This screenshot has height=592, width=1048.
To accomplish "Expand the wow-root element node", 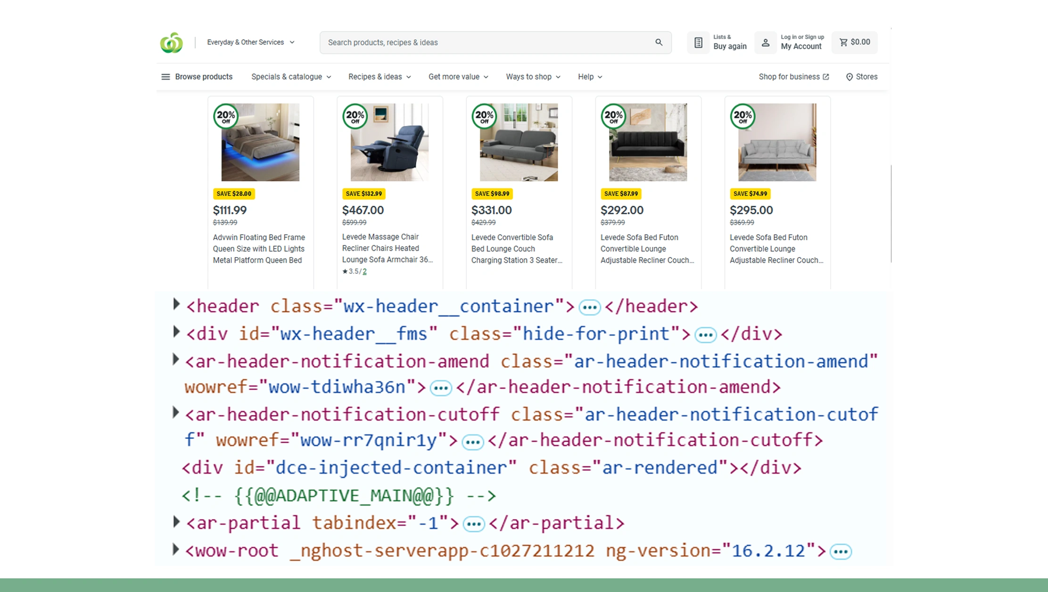I will (175, 549).
